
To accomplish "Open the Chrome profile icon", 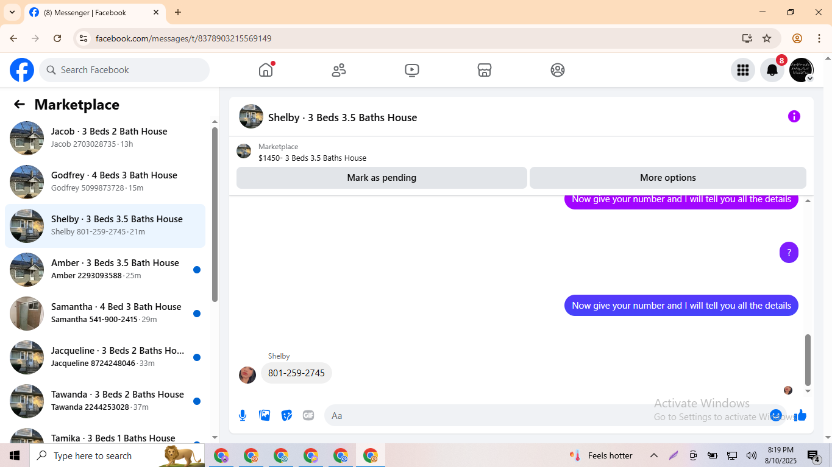I will click(x=797, y=38).
